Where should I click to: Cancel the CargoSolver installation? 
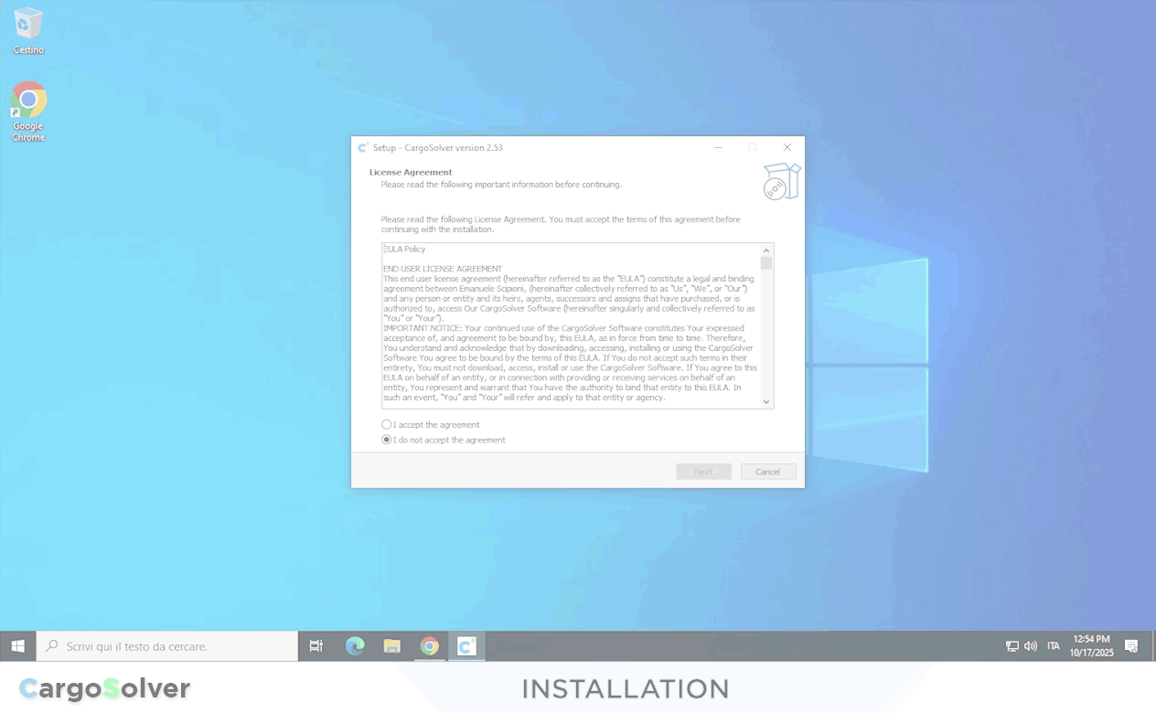tap(767, 472)
